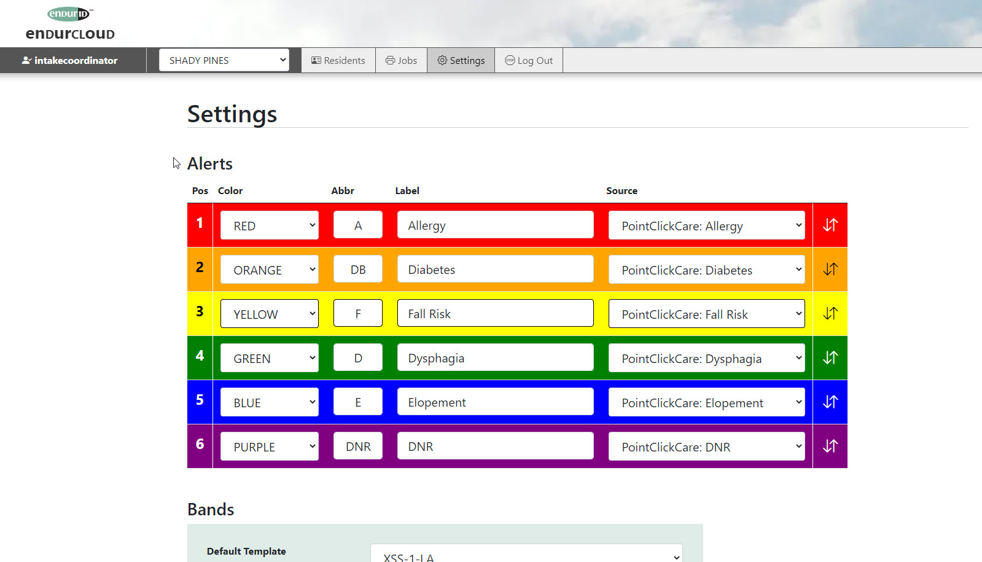Open the Default Template dropdown
The width and height of the screenshot is (982, 562).
pos(526,555)
